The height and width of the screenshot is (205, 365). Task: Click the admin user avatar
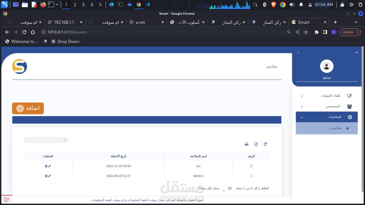click(327, 66)
